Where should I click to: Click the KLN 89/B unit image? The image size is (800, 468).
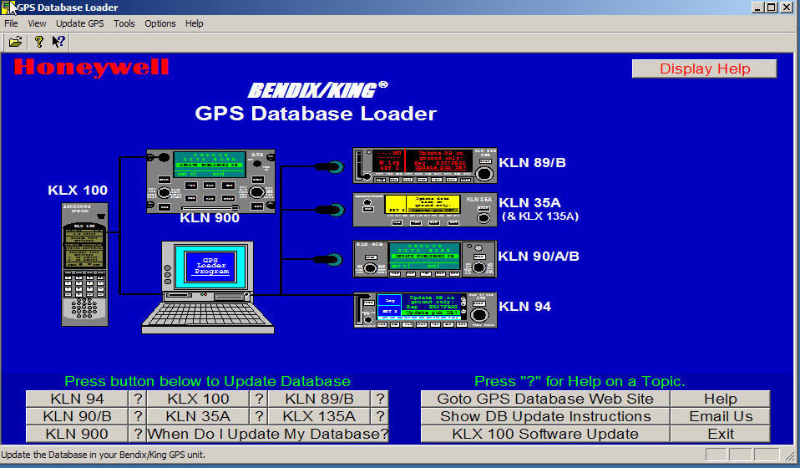(425, 165)
